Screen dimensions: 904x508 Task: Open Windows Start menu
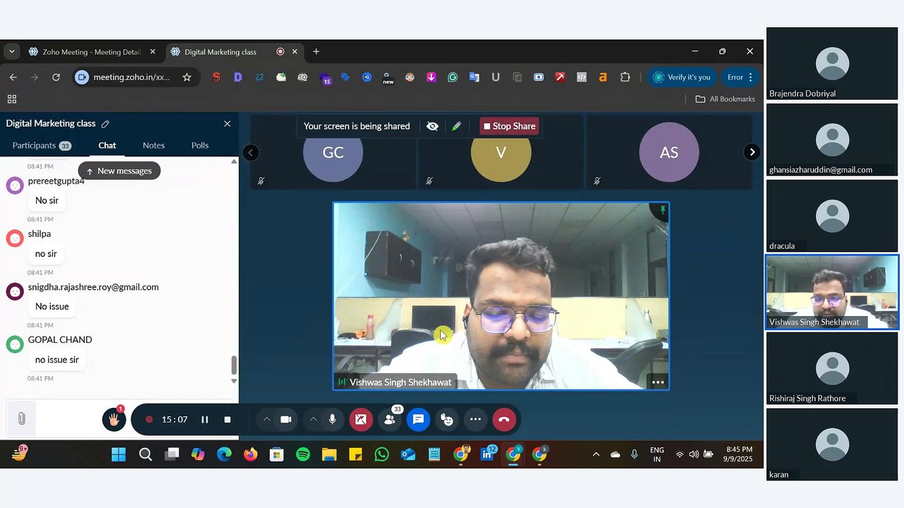119,454
